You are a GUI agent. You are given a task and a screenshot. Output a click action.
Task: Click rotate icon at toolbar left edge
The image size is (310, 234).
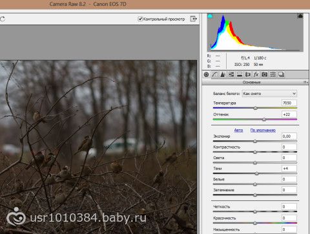(x=3, y=19)
